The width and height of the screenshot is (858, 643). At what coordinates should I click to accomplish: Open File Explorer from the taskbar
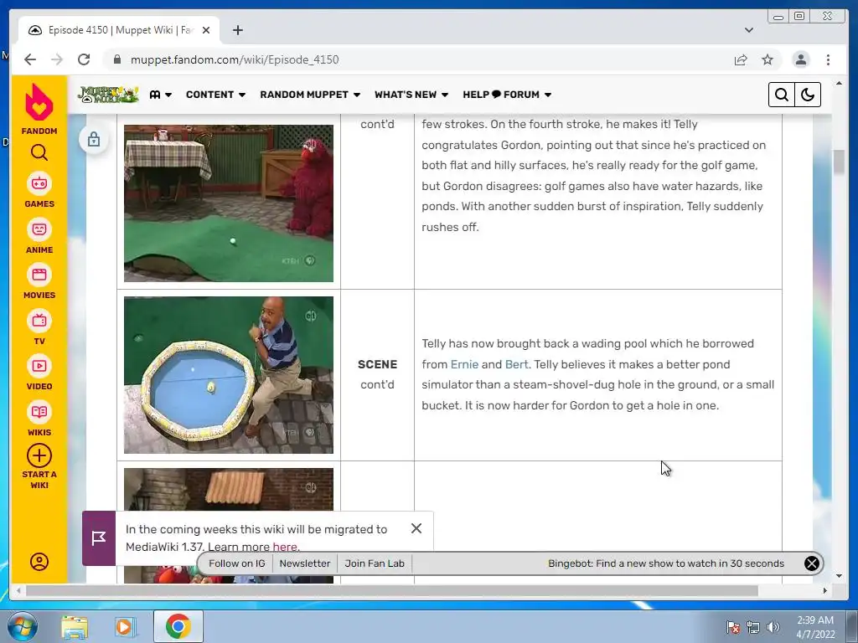pos(75,627)
